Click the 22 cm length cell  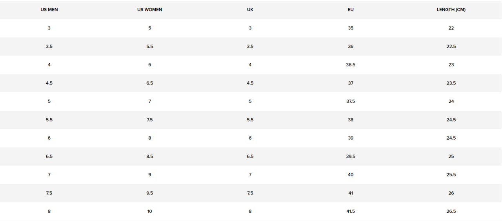(x=451, y=28)
